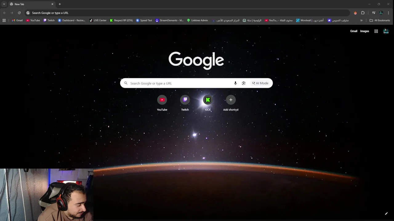Go forward with the forward arrow

click(x=12, y=13)
